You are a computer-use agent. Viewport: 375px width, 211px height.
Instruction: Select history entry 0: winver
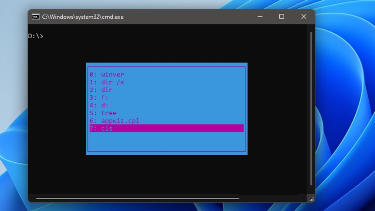[x=166, y=74]
